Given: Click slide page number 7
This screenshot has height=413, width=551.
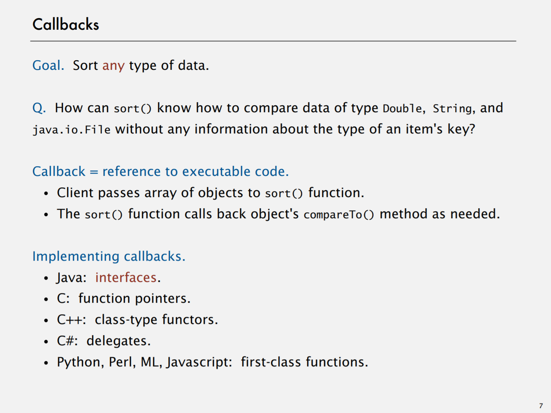Looking at the screenshot, I should coord(541,406).
